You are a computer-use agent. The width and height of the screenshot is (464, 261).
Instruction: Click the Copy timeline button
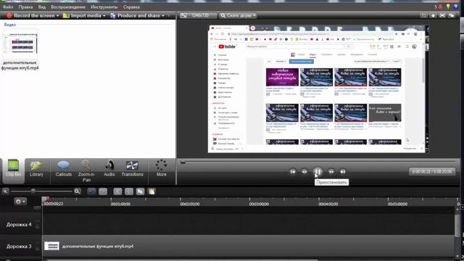pos(140,191)
